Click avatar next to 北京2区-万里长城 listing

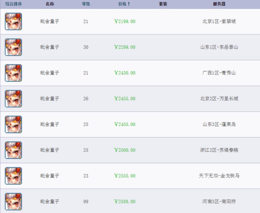[13, 99]
